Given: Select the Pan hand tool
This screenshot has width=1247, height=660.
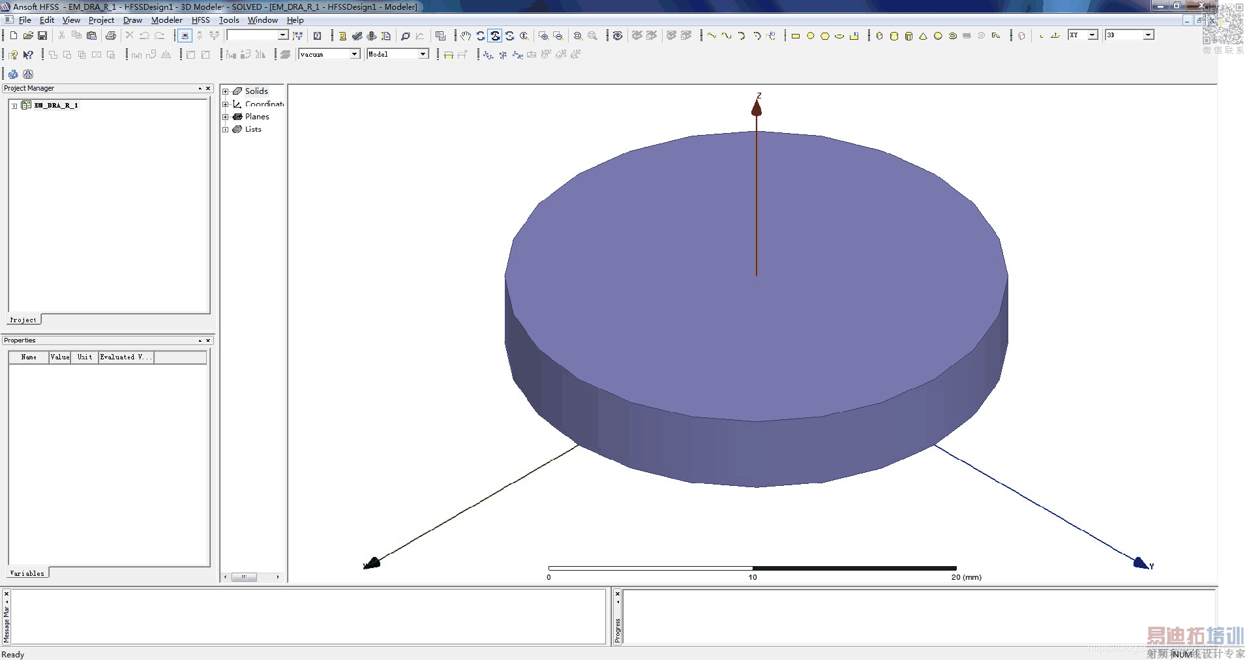Looking at the screenshot, I should click(466, 36).
